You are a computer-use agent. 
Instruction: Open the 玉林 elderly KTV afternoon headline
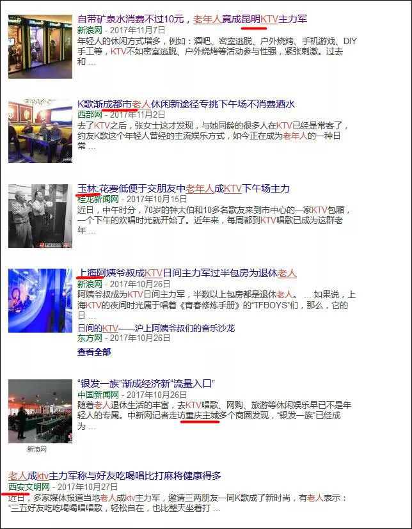coord(183,189)
